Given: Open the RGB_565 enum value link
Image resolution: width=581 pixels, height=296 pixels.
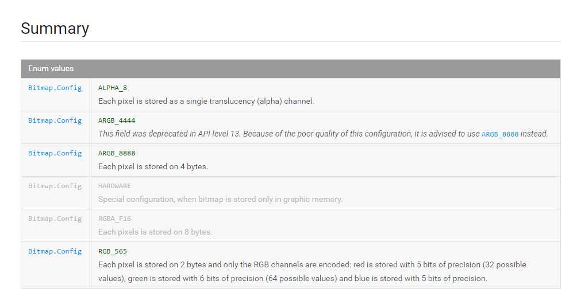Looking at the screenshot, I should [x=113, y=251].
